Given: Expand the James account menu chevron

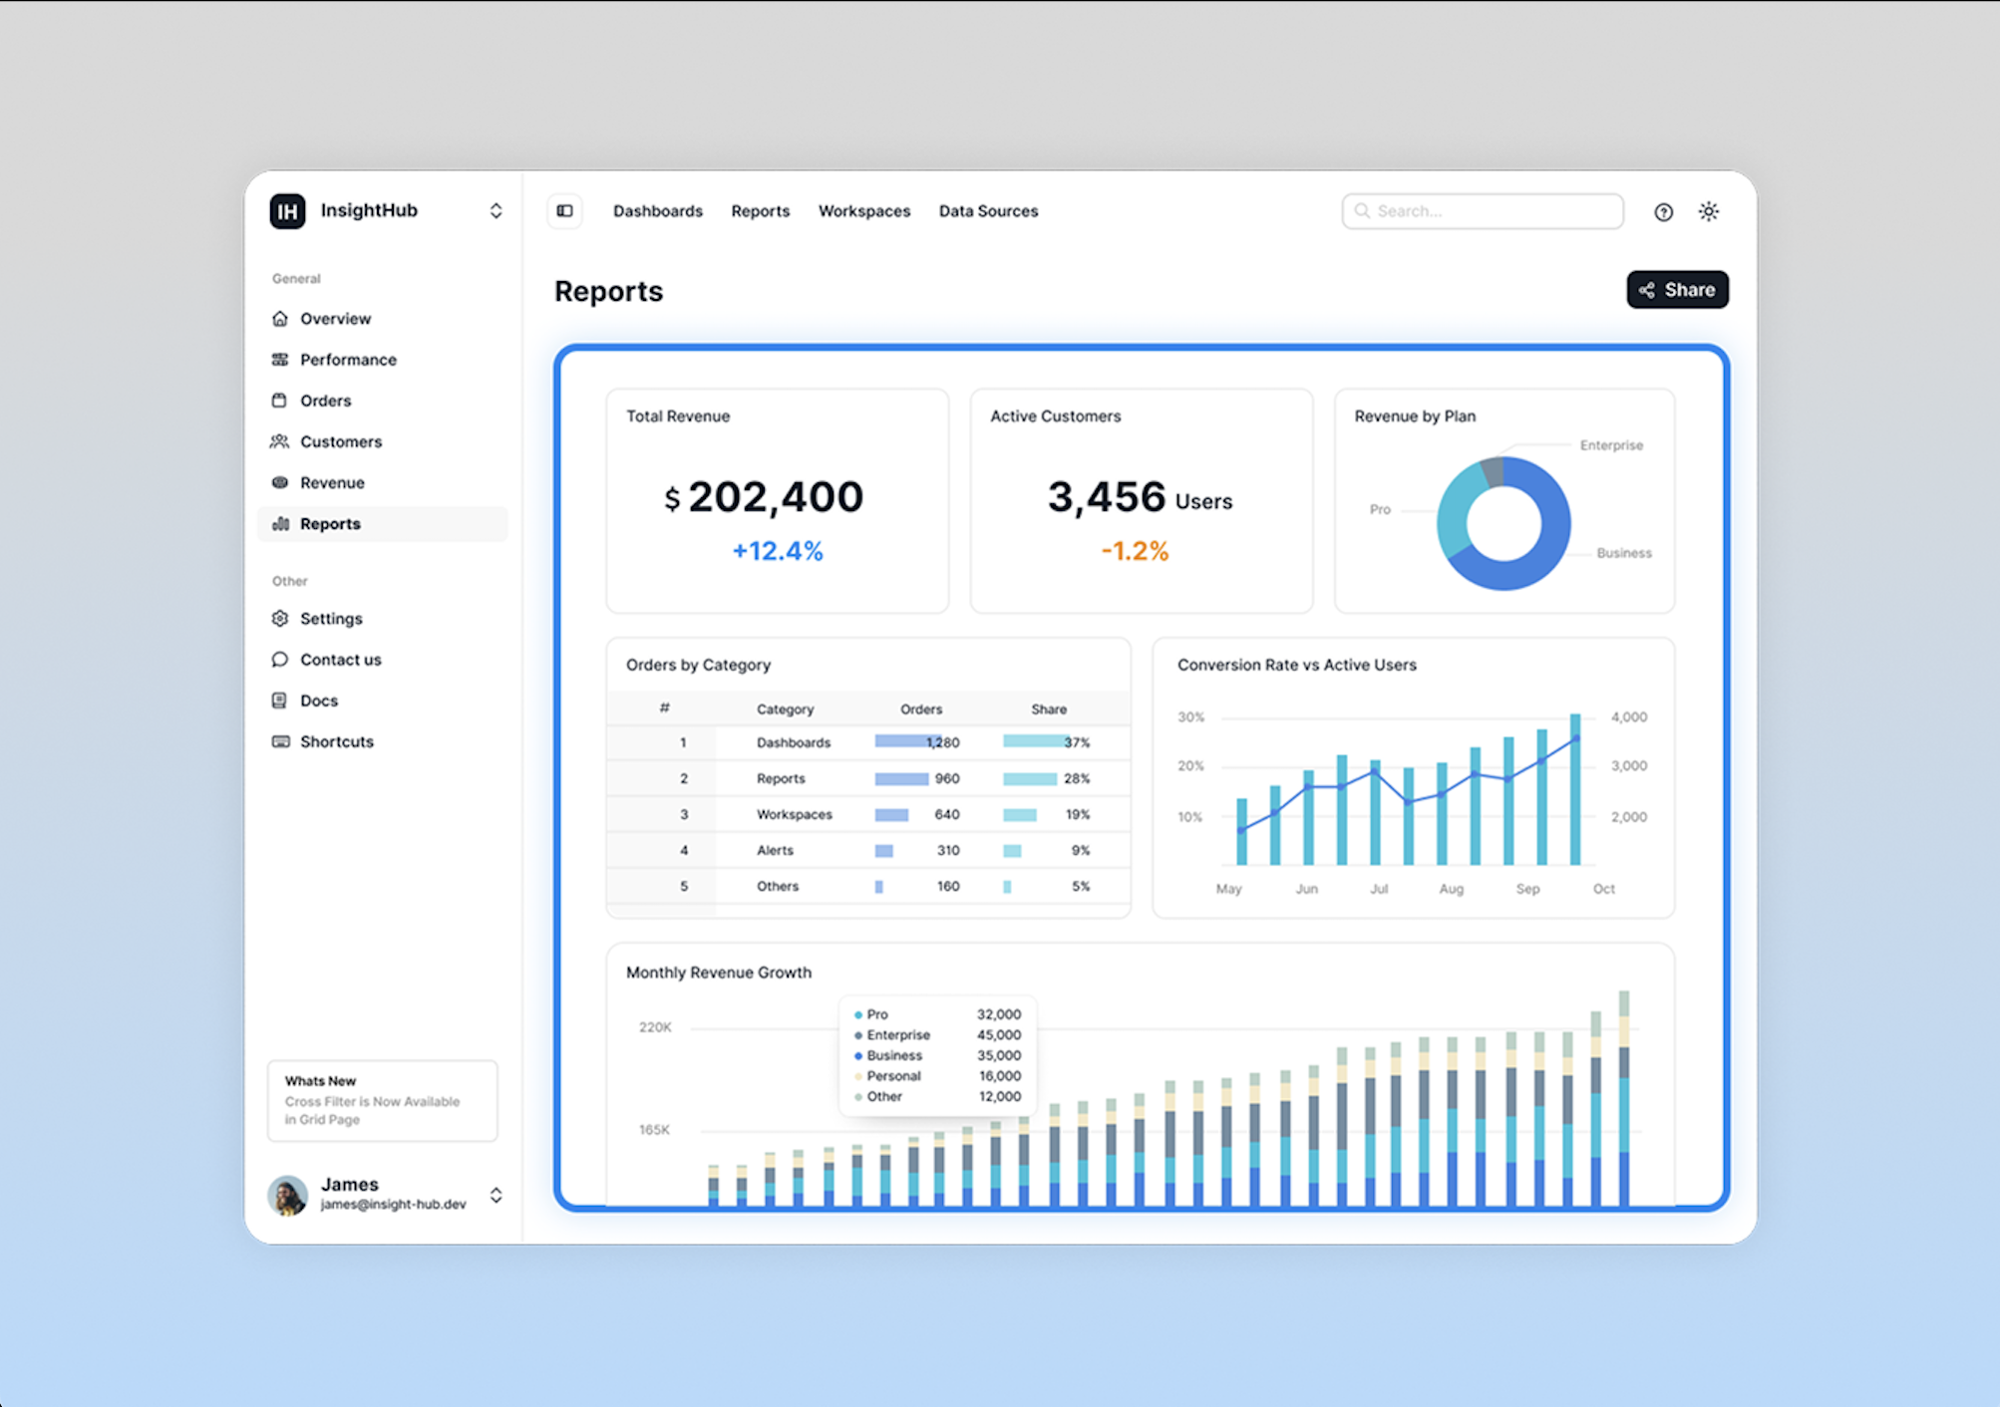Looking at the screenshot, I should click(496, 1195).
